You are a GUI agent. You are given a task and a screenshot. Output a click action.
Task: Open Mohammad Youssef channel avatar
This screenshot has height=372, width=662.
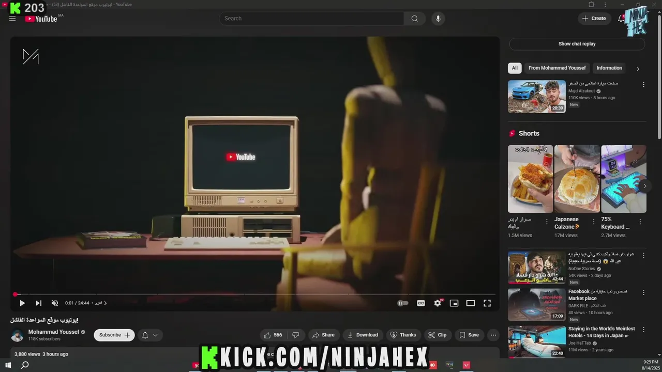18,335
